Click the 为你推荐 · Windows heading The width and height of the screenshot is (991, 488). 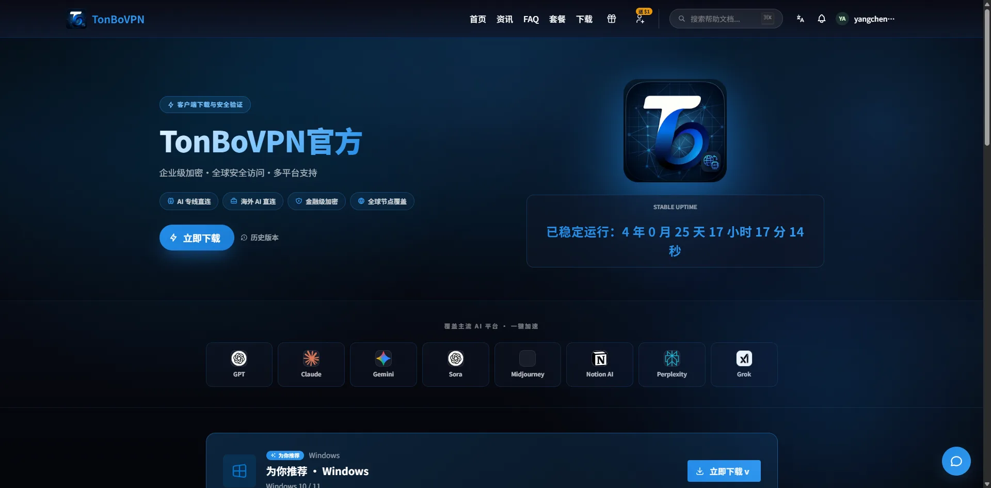[317, 471]
